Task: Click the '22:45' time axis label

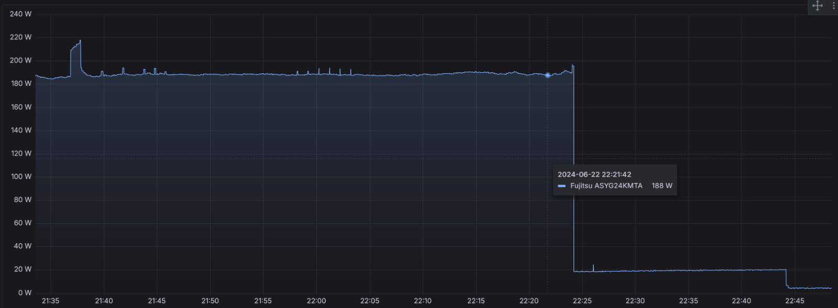Action: pos(795,301)
